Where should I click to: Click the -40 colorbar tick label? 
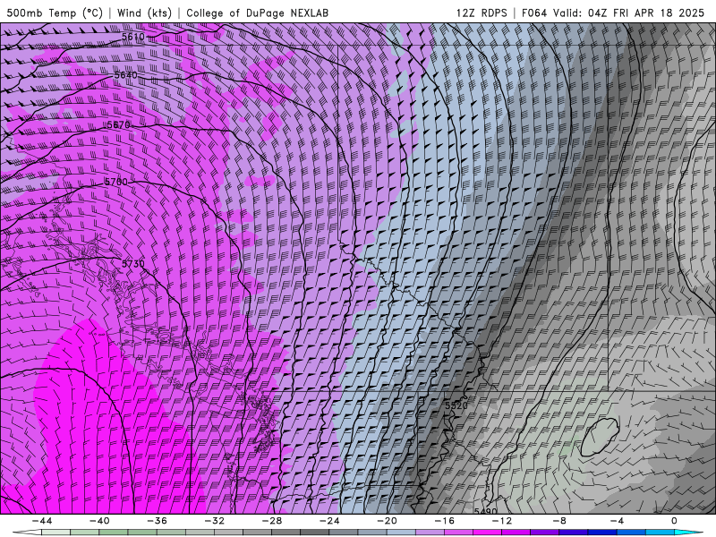(x=99, y=521)
